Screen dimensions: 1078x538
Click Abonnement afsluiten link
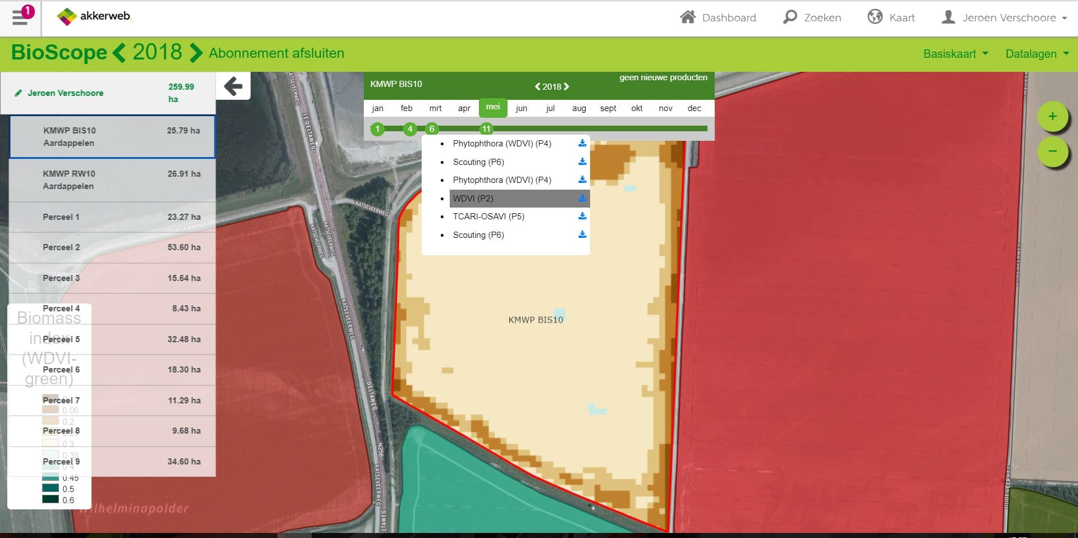[x=276, y=53]
